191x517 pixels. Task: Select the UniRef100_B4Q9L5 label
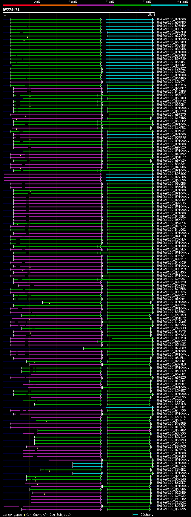[171, 249]
